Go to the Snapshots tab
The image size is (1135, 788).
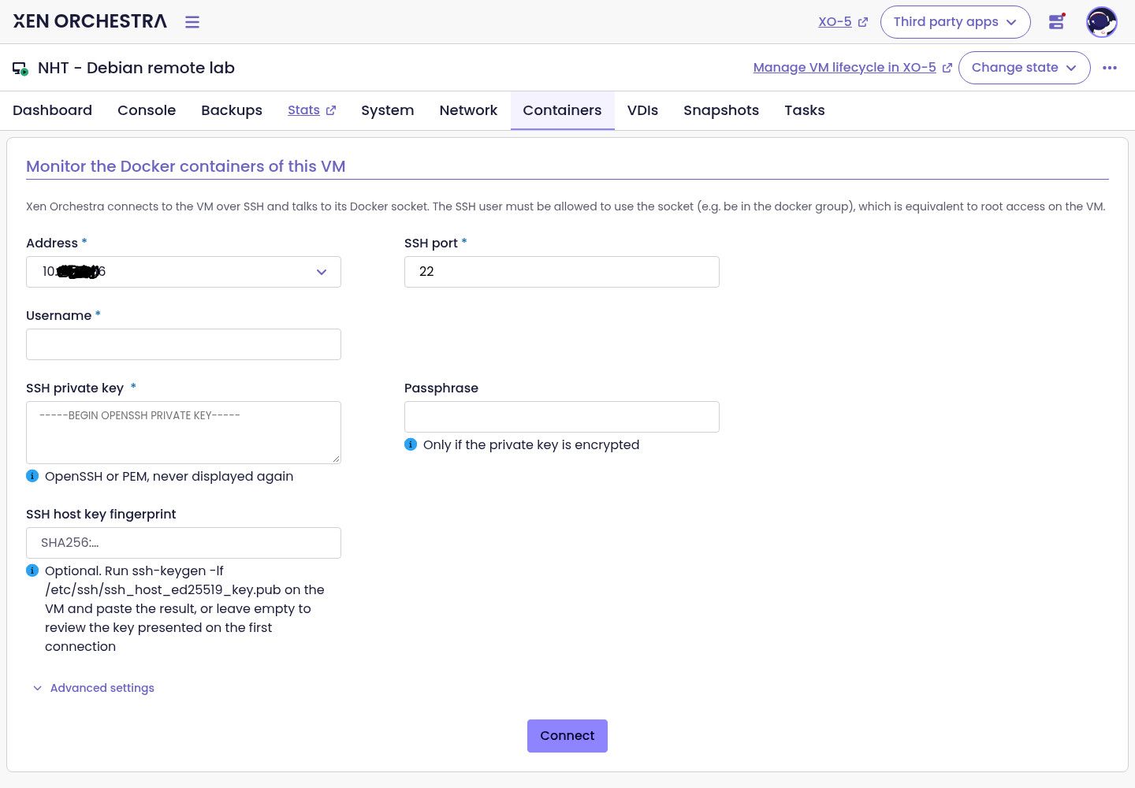(721, 110)
